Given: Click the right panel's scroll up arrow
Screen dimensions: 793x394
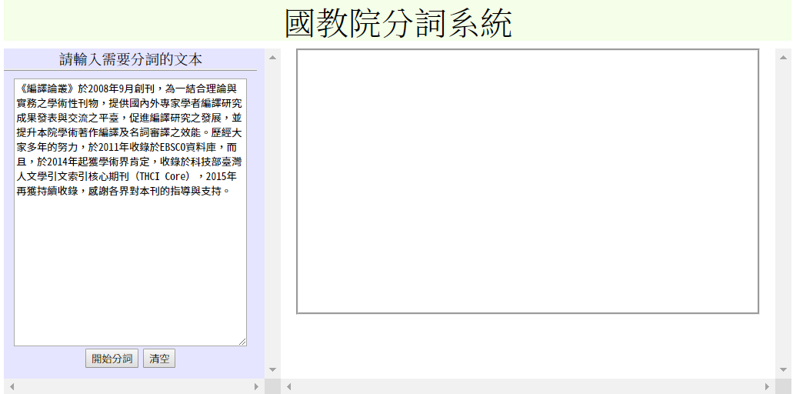Looking at the screenshot, I should pos(783,57).
